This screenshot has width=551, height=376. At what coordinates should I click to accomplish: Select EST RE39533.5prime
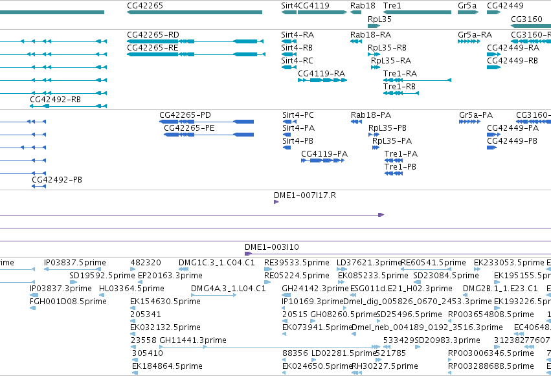tap(268, 269)
